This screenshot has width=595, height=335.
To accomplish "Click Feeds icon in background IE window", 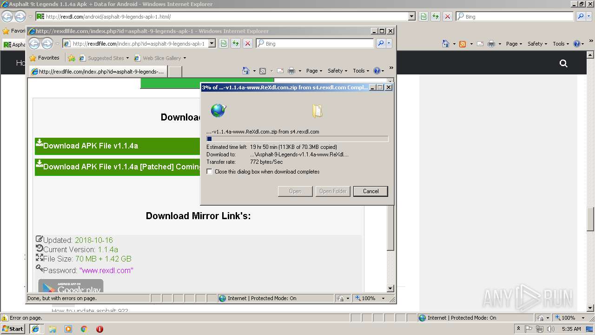I will (463, 44).
